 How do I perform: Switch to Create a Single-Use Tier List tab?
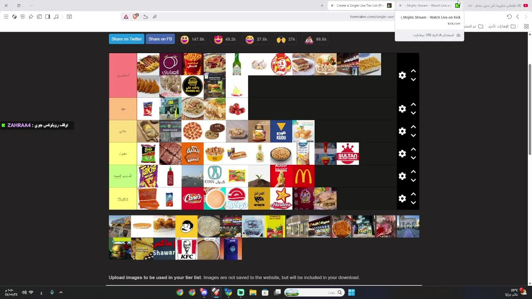coord(361,5)
